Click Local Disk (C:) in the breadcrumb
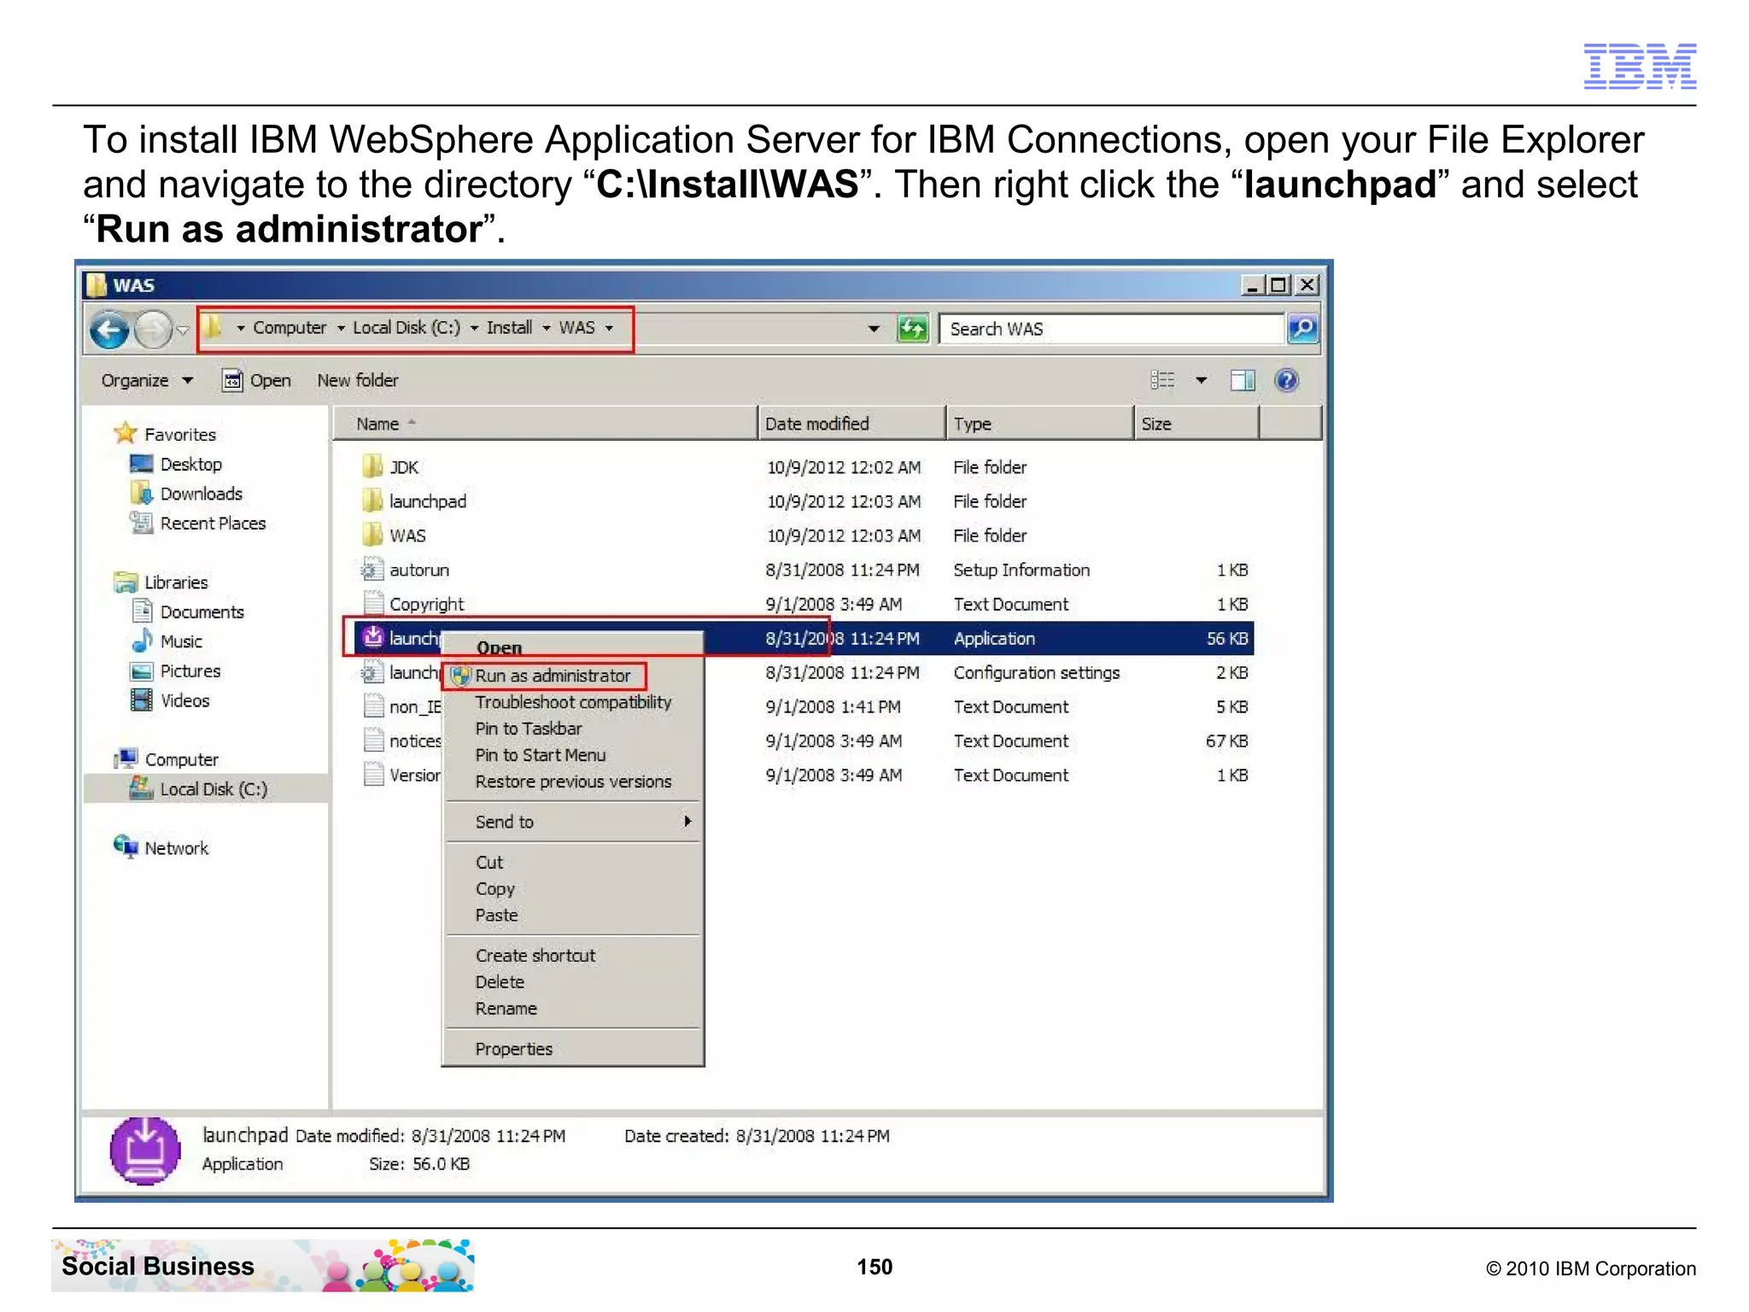This screenshot has width=1749, height=1312. pos(406,328)
